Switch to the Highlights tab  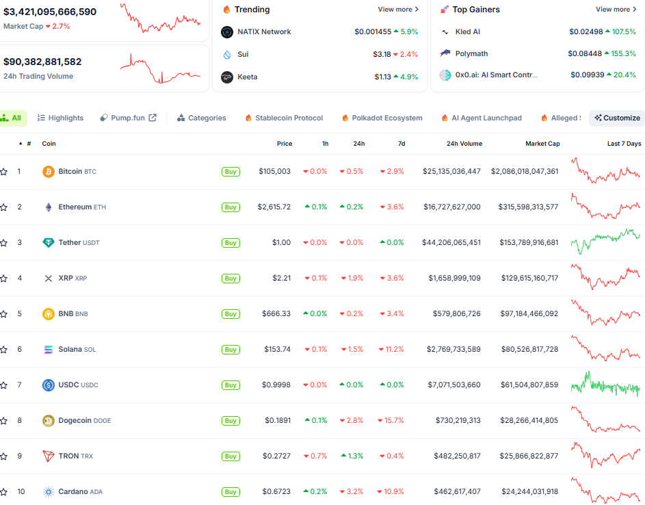(60, 118)
